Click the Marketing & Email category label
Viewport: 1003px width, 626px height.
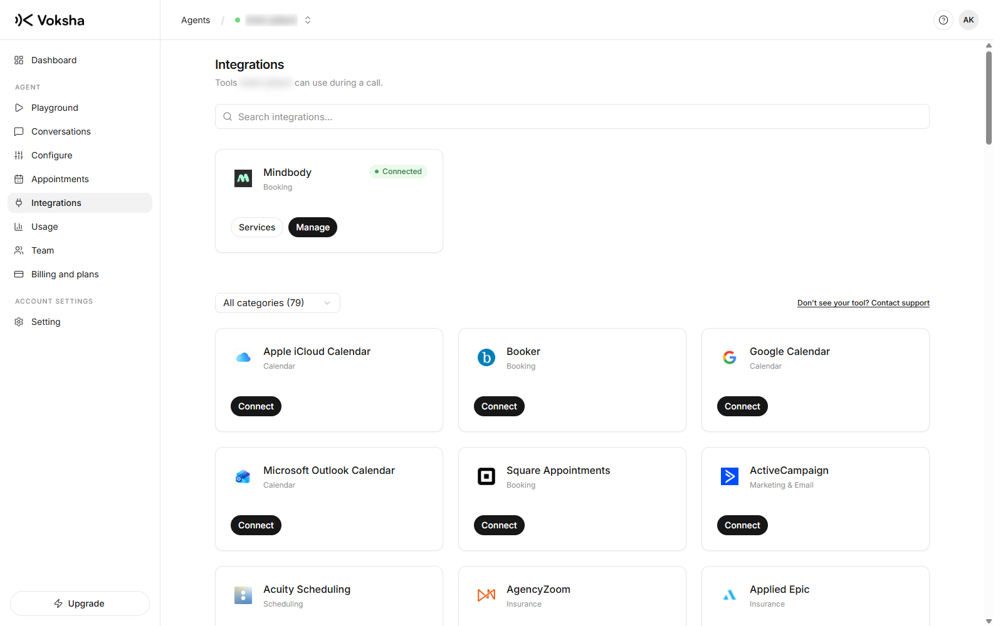pos(782,485)
